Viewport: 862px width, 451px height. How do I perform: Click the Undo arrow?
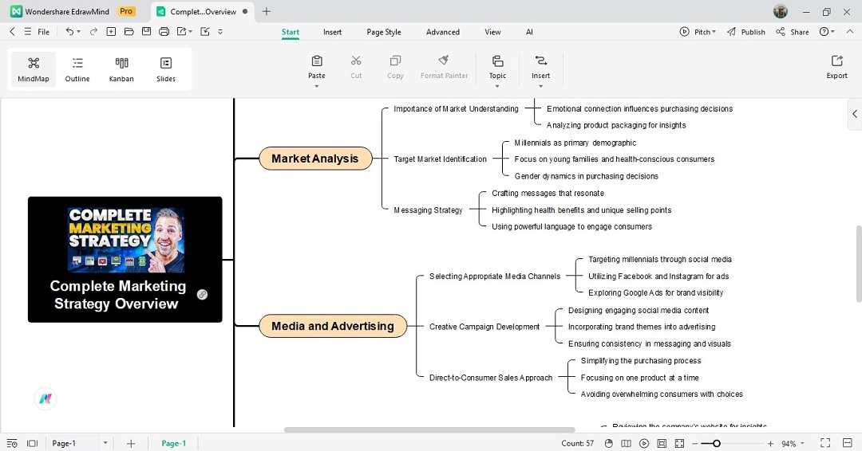tap(69, 32)
